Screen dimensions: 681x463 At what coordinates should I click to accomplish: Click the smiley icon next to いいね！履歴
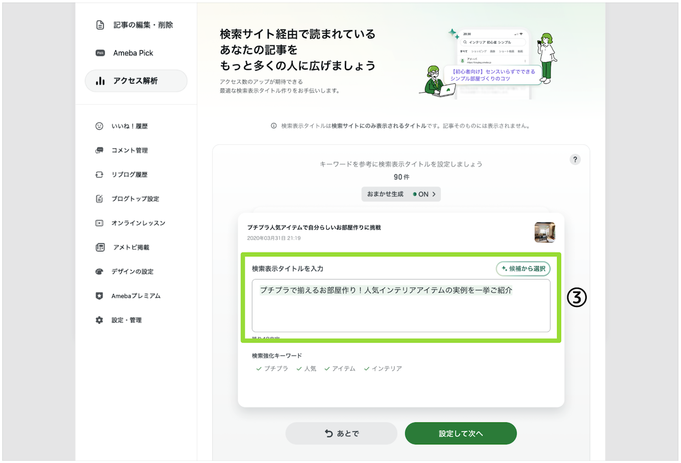coord(99,126)
